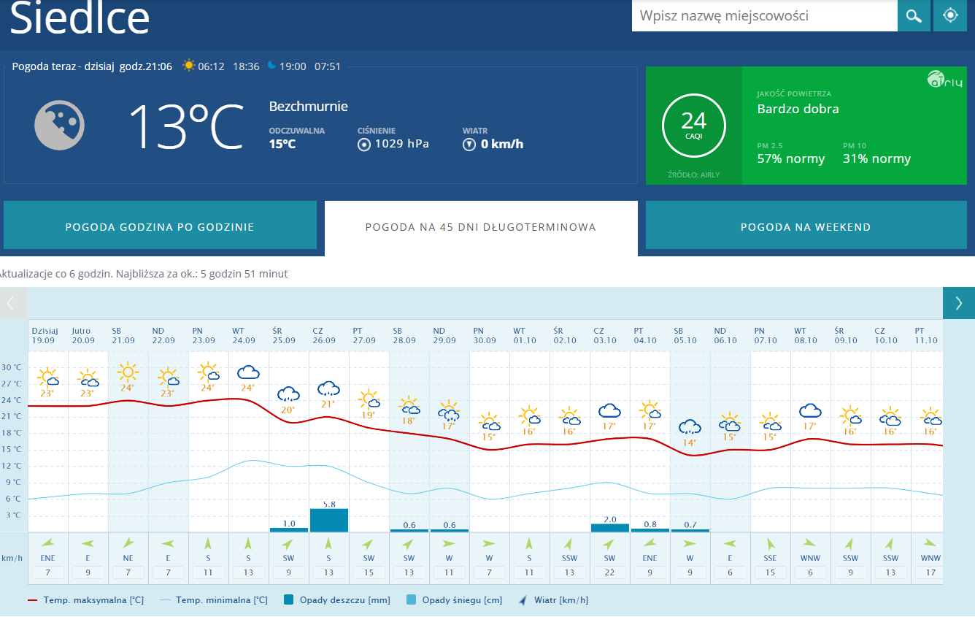Click the Wpisz nazwę miejscowości search field

pyautogui.click(x=763, y=15)
